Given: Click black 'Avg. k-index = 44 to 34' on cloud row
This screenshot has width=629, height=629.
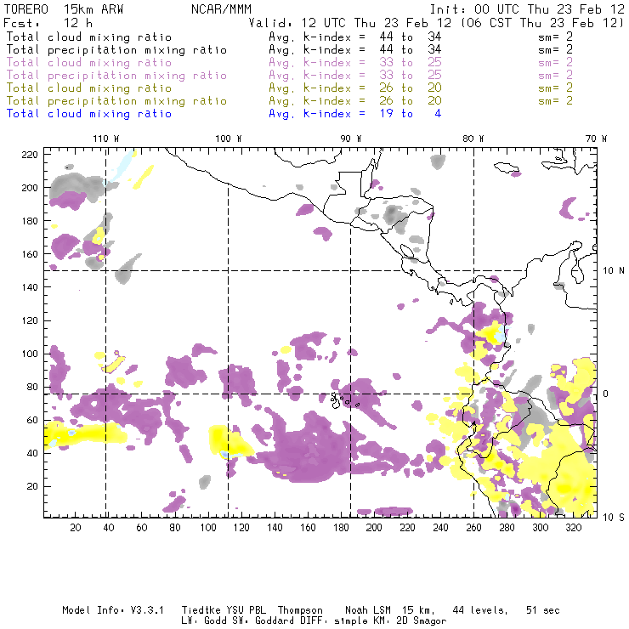Looking at the screenshot, I should click(x=355, y=37).
